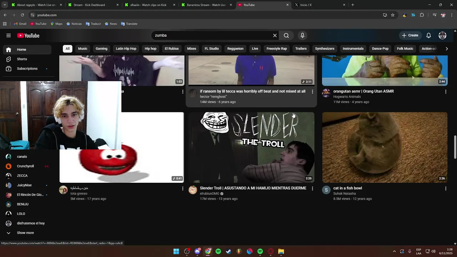Click Hogwarts Animals channel name

(x=347, y=97)
